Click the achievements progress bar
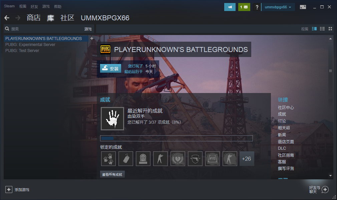The height and width of the screenshot is (200, 337). click(177, 138)
